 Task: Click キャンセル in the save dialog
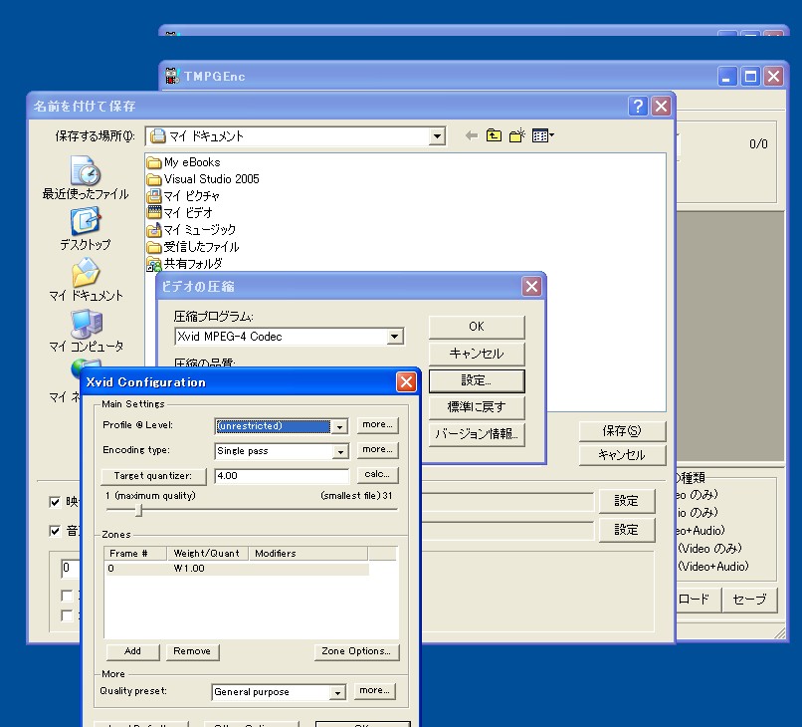[x=622, y=455]
